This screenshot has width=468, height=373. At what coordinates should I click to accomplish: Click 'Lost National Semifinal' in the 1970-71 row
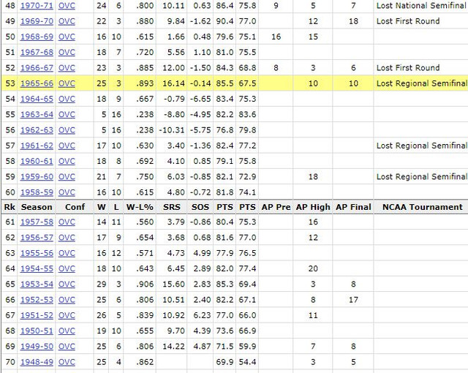(x=422, y=6)
